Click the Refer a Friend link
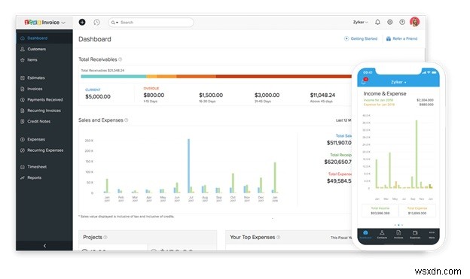Viewport: 470px width, 279px height. click(x=405, y=38)
